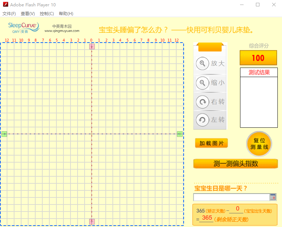
Task: Click the empty test results box
Action: pos(259,102)
